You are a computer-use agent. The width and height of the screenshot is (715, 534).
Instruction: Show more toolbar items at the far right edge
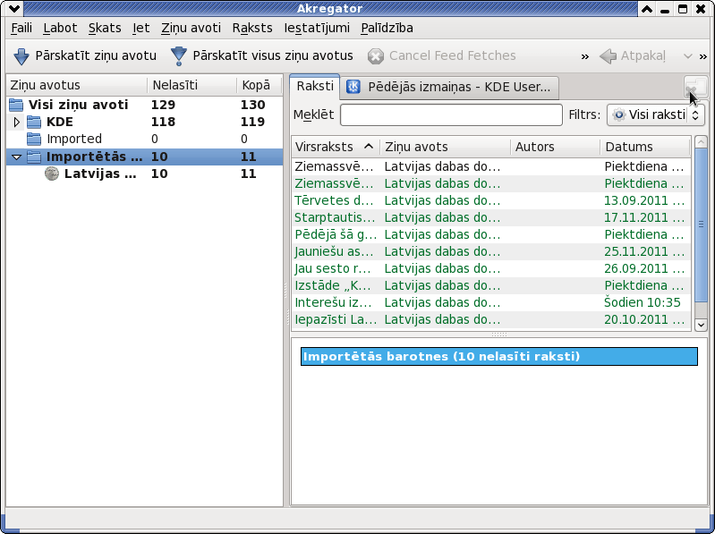[x=703, y=57]
